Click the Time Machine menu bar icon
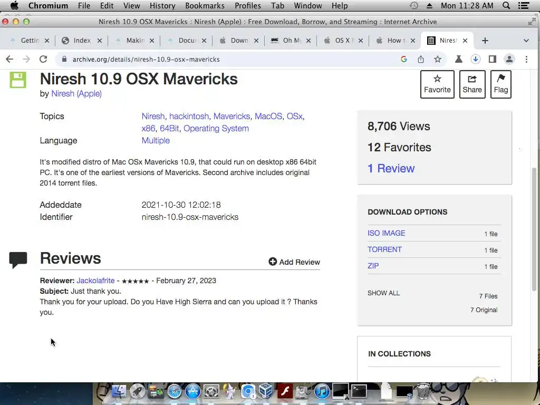 pyautogui.click(x=414, y=5)
